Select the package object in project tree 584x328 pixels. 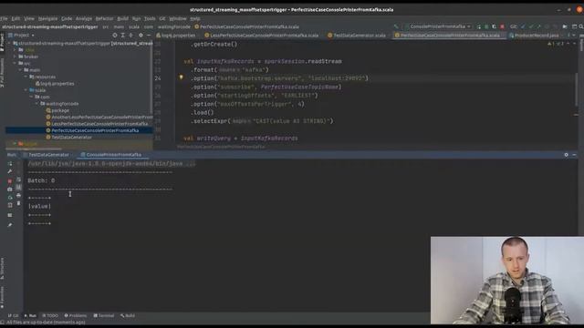pyautogui.click(x=57, y=110)
